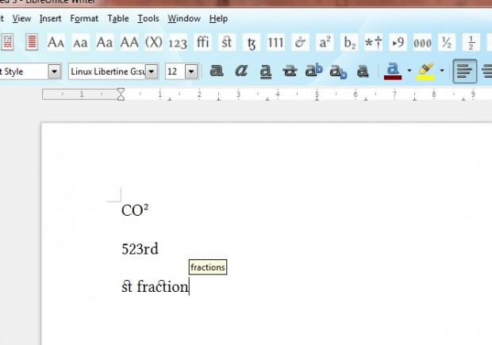Open the font color dropdown arrow

[409, 71]
